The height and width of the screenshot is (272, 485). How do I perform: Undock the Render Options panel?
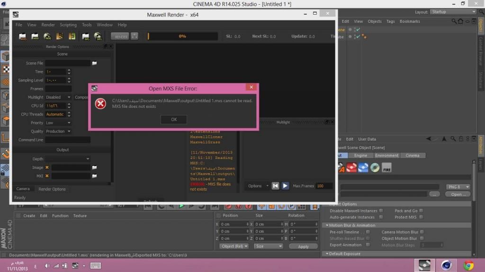[106, 46]
